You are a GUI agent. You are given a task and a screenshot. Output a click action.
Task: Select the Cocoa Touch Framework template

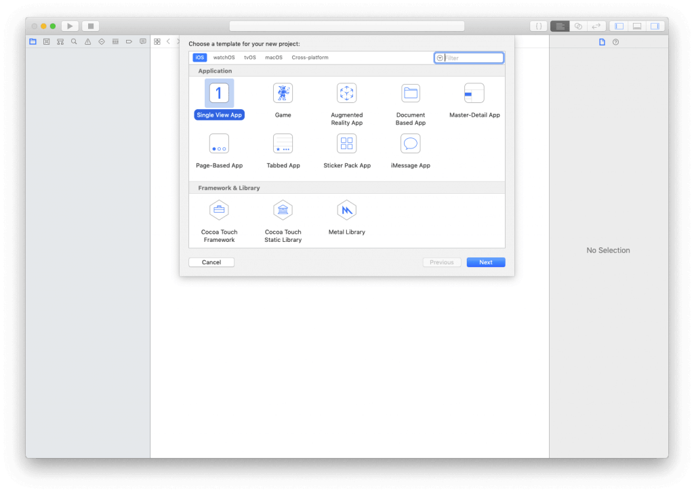(219, 210)
